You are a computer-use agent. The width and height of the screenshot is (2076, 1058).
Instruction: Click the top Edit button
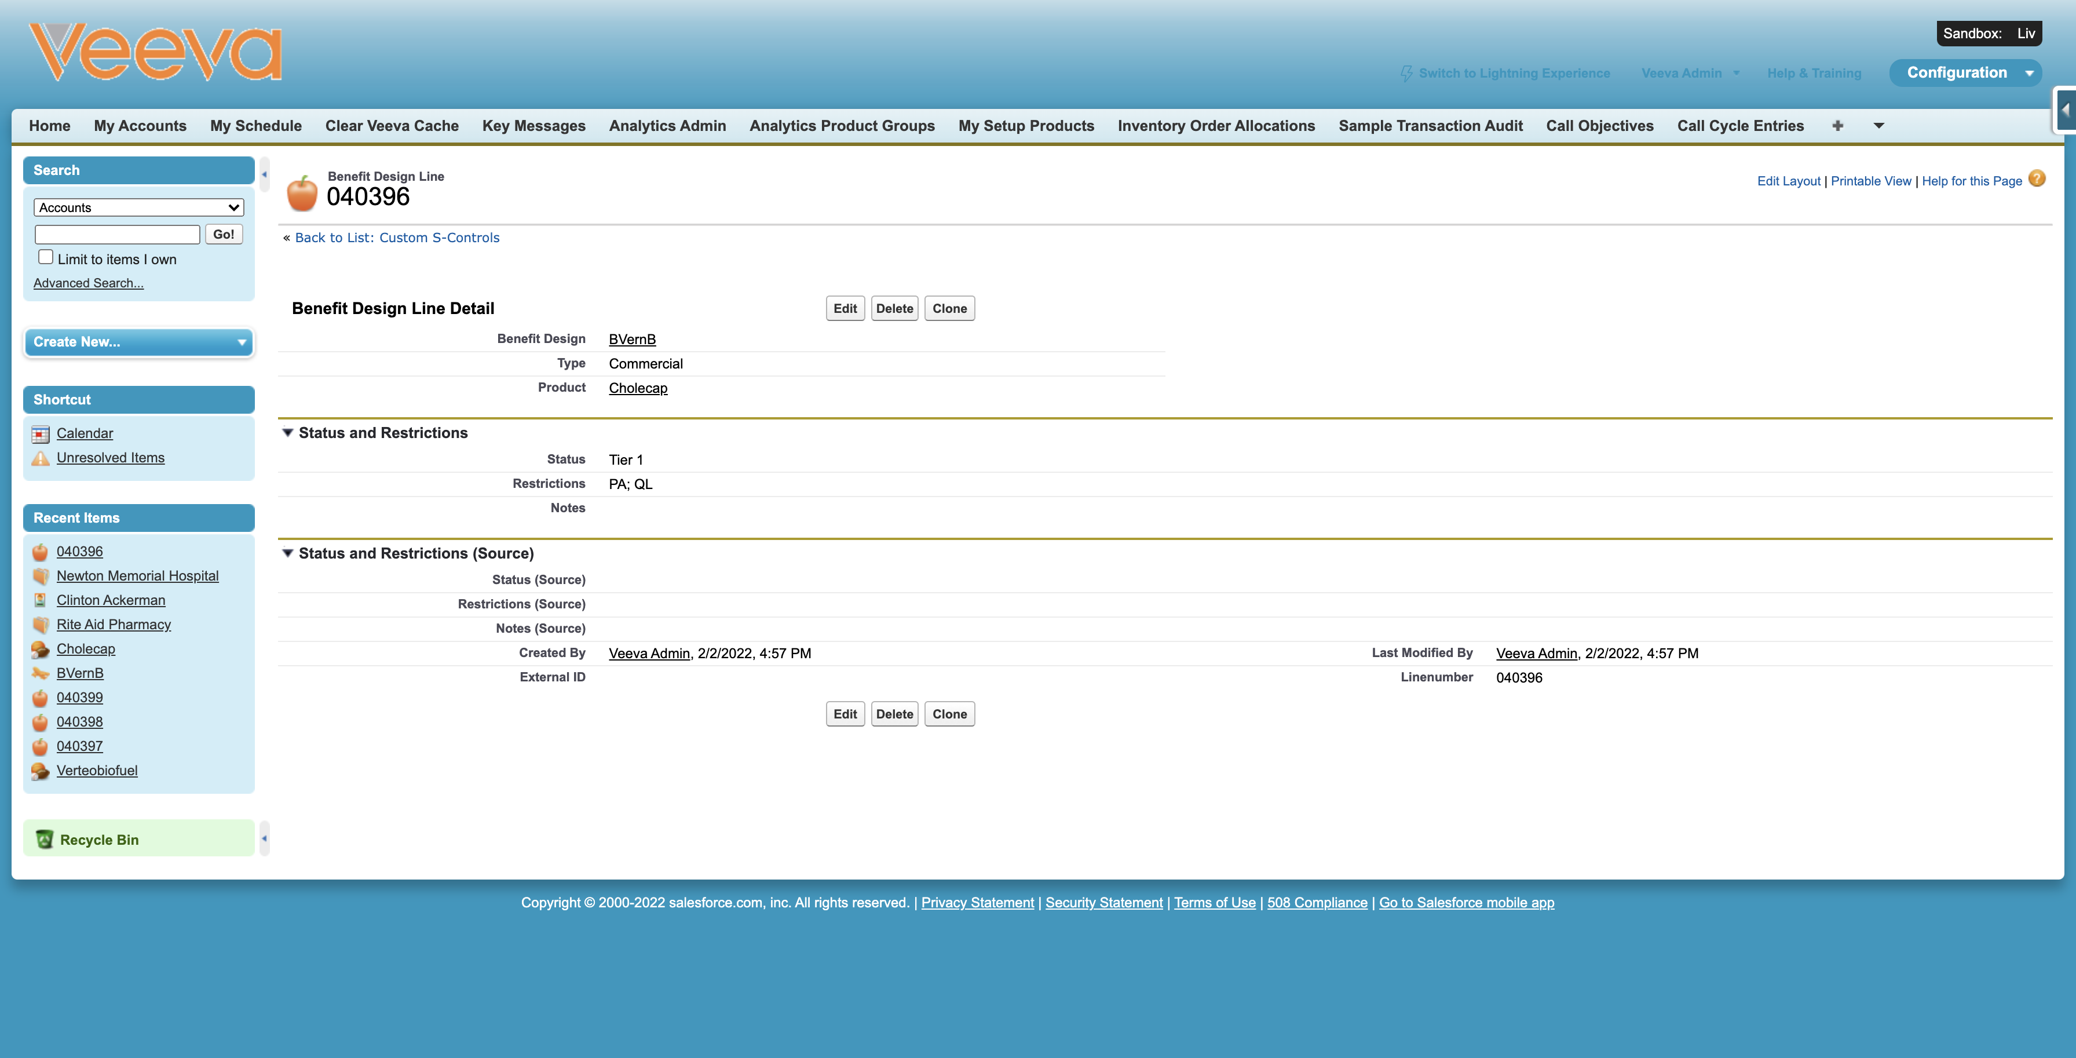pos(845,309)
